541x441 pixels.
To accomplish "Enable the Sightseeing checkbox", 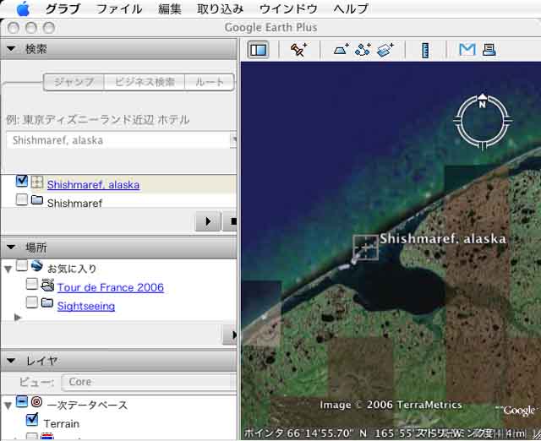I will (32, 302).
